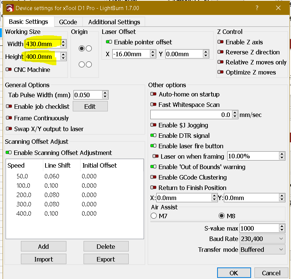
Task: Select the bottom-right origin radio button
Action: (89, 64)
